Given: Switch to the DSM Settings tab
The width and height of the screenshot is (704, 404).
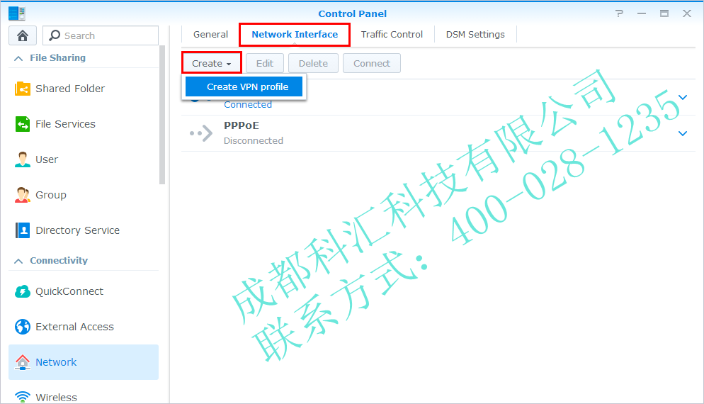Looking at the screenshot, I should pyautogui.click(x=475, y=35).
